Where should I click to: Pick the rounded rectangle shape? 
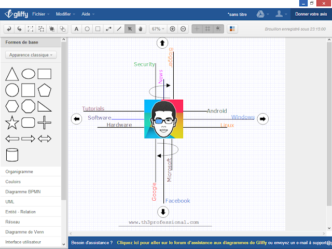point(28,122)
